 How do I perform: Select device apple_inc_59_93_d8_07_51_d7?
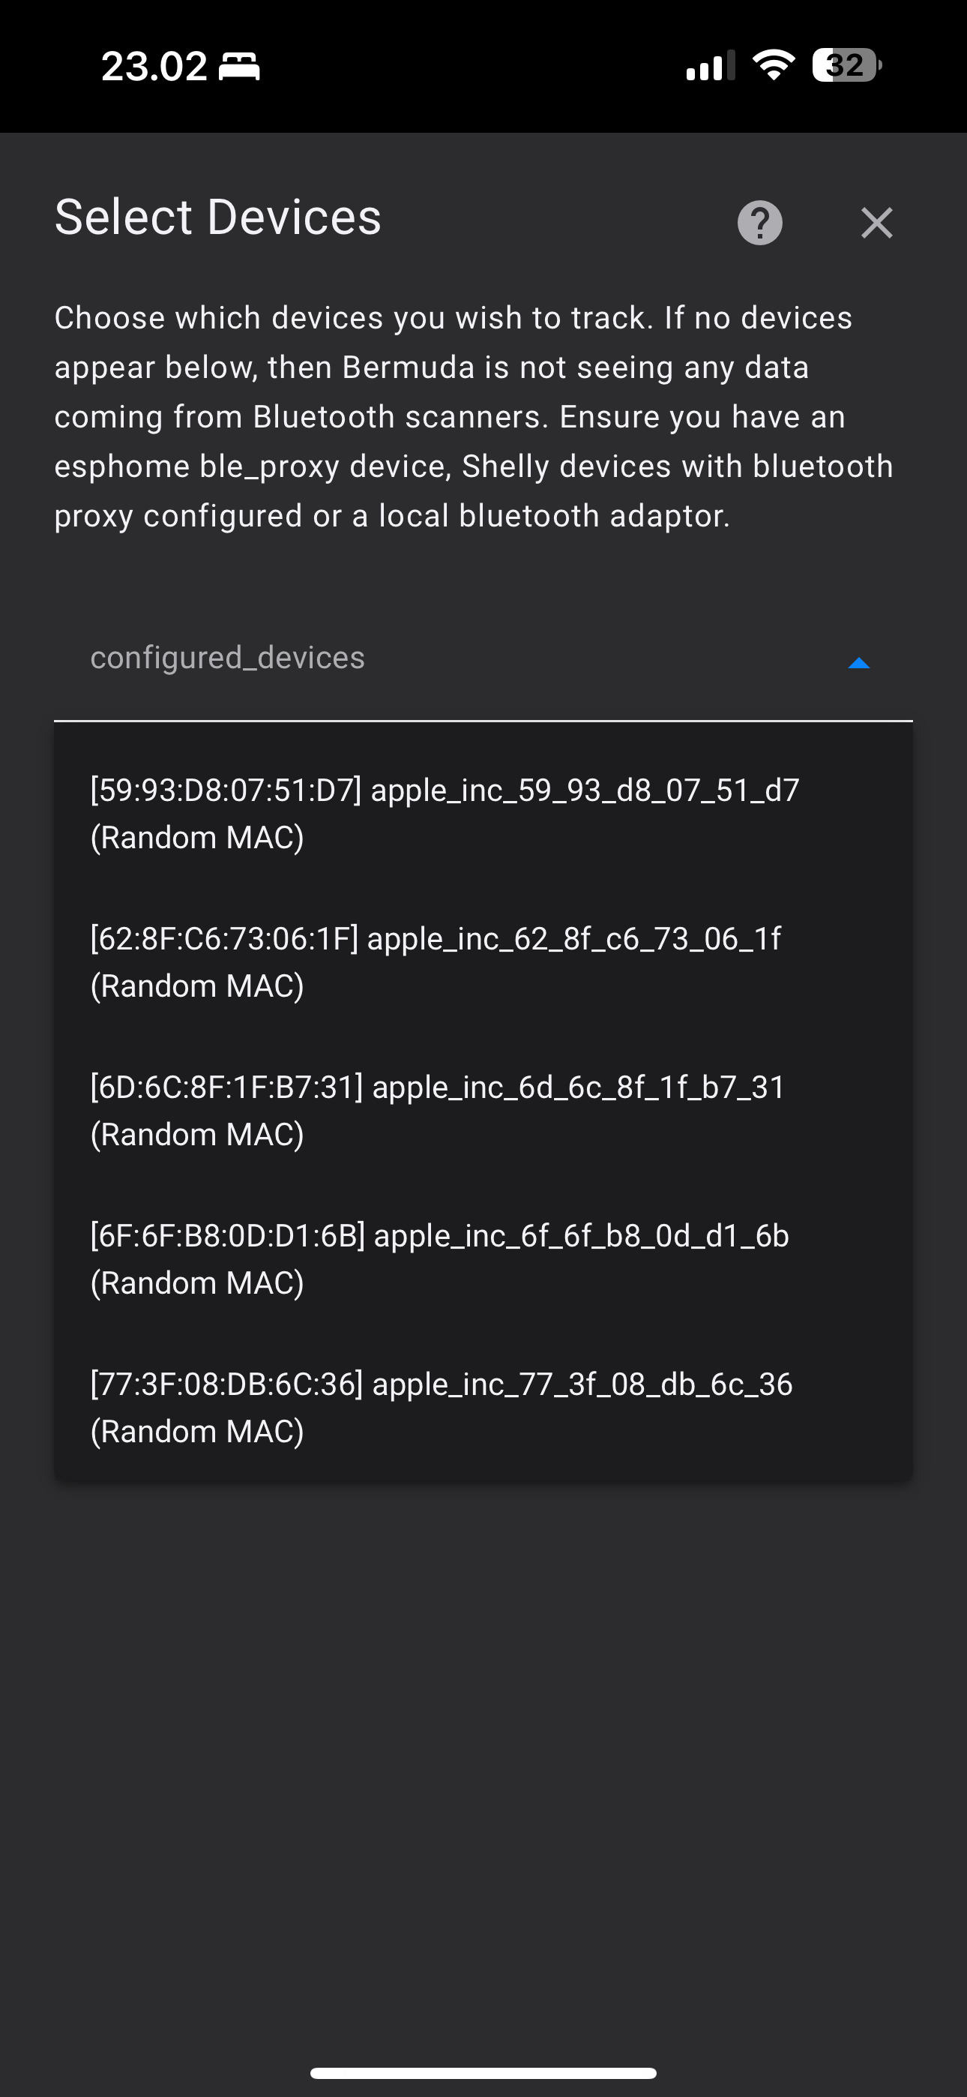pyautogui.click(x=444, y=812)
